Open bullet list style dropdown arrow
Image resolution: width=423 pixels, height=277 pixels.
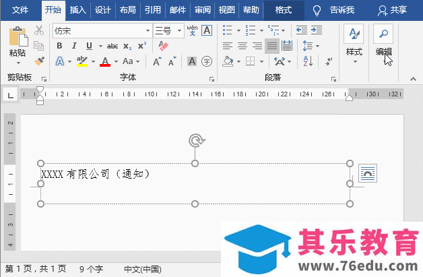238,30
